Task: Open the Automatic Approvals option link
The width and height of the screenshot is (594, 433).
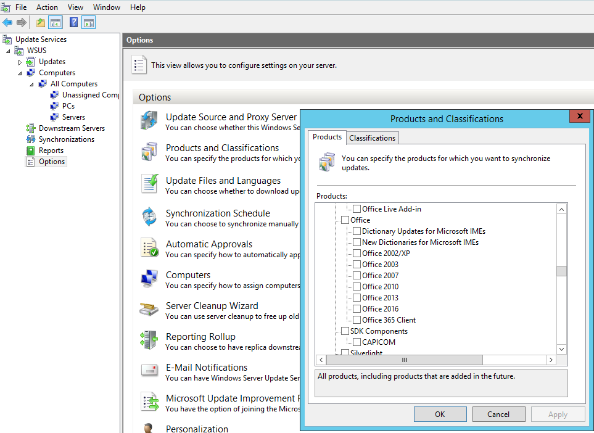Action: tap(208, 244)
